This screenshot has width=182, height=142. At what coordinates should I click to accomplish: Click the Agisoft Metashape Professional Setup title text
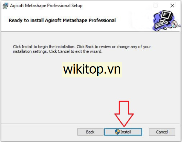coord(46,5)
